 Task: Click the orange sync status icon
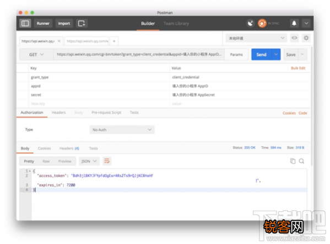pos(262,23)
